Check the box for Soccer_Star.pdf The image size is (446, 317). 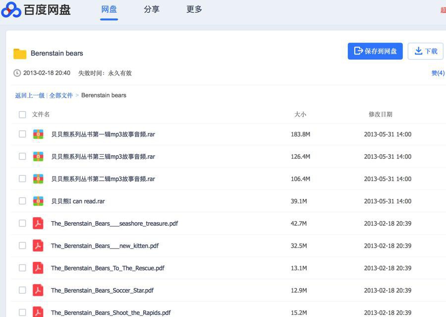(x=22, y=290)
